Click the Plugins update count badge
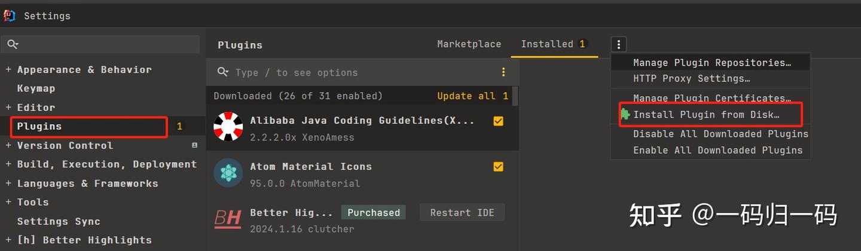Viewport: 861px width, 251px height. 179,126
